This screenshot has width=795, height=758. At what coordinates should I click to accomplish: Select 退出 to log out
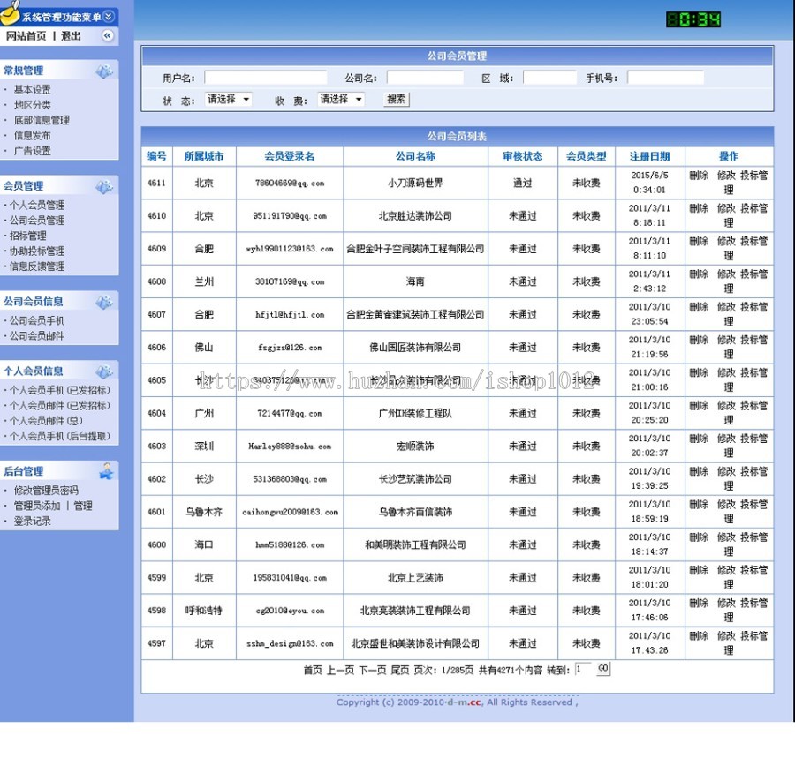72,36
